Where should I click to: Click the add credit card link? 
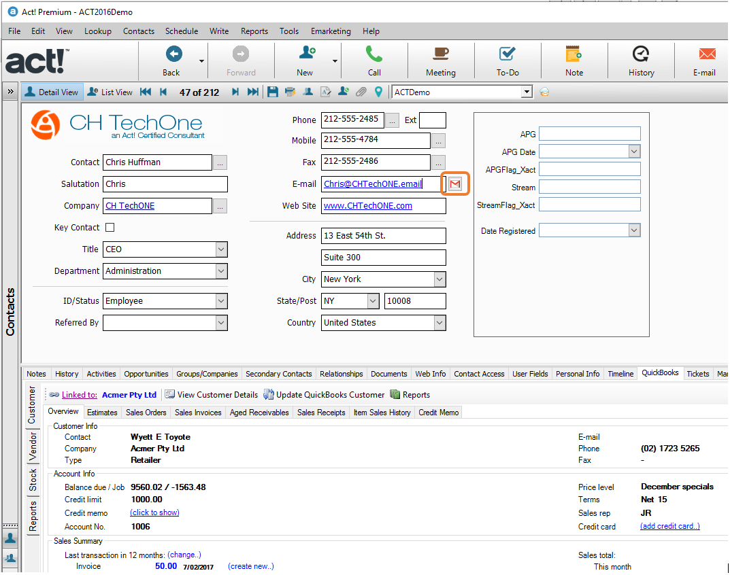tap(670, 527)
